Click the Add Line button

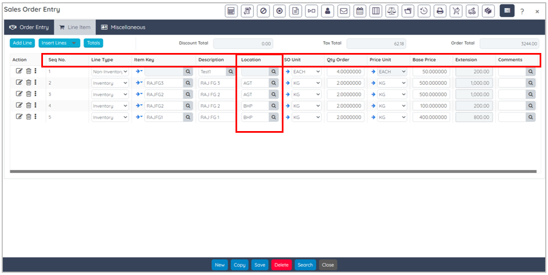(22, 43)
